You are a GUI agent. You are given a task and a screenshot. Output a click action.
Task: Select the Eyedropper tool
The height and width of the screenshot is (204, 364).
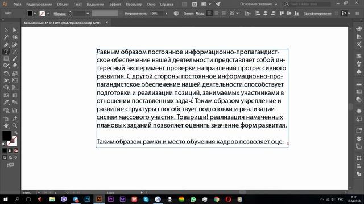(x=6, y=102)
